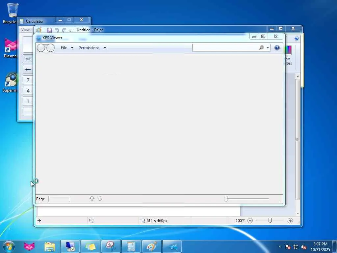Viewport: 337px width, 253px height.
Task: Switch to Calculator via taskbar icon
Action: click(x=131, y=246)
